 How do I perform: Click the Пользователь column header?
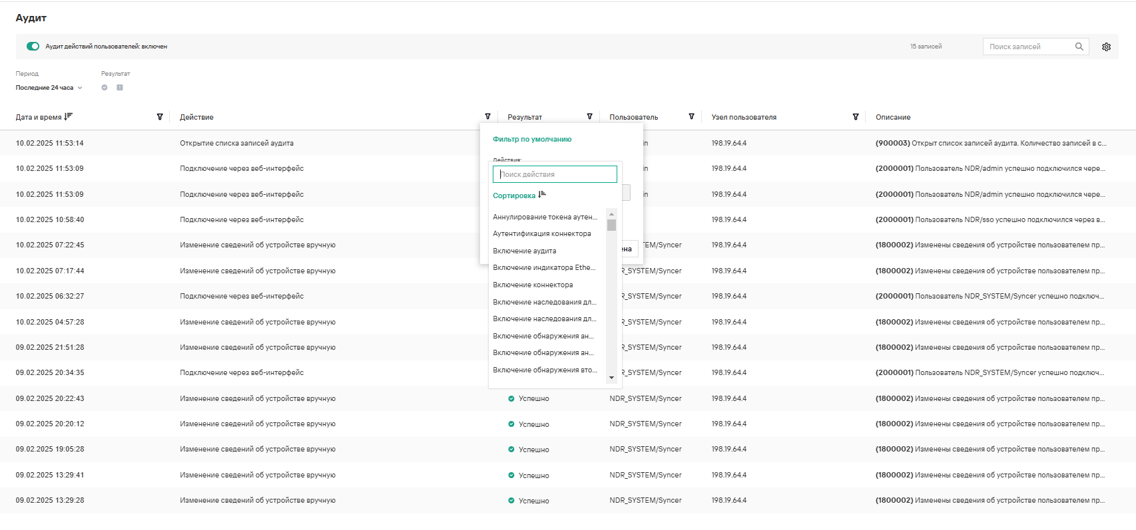coord(634,117)
